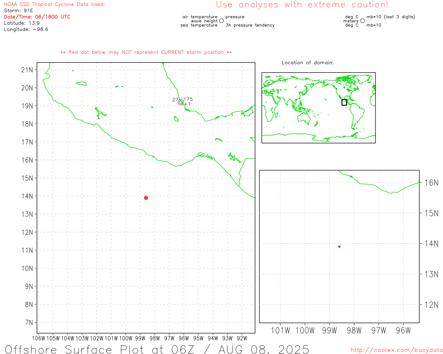This screenshot has height=354, width=443.
Task: Click the legend circle for units key
Action: (362, 21)
